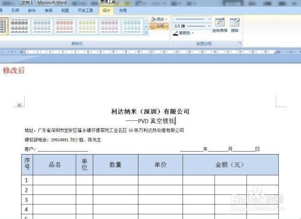
Task: Apply the green-accent table style thumbnail
Action: (x=87, y=26)
